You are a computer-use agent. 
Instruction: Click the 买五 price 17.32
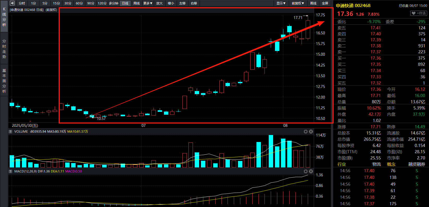pyautogui.click(x=376, y=83)
